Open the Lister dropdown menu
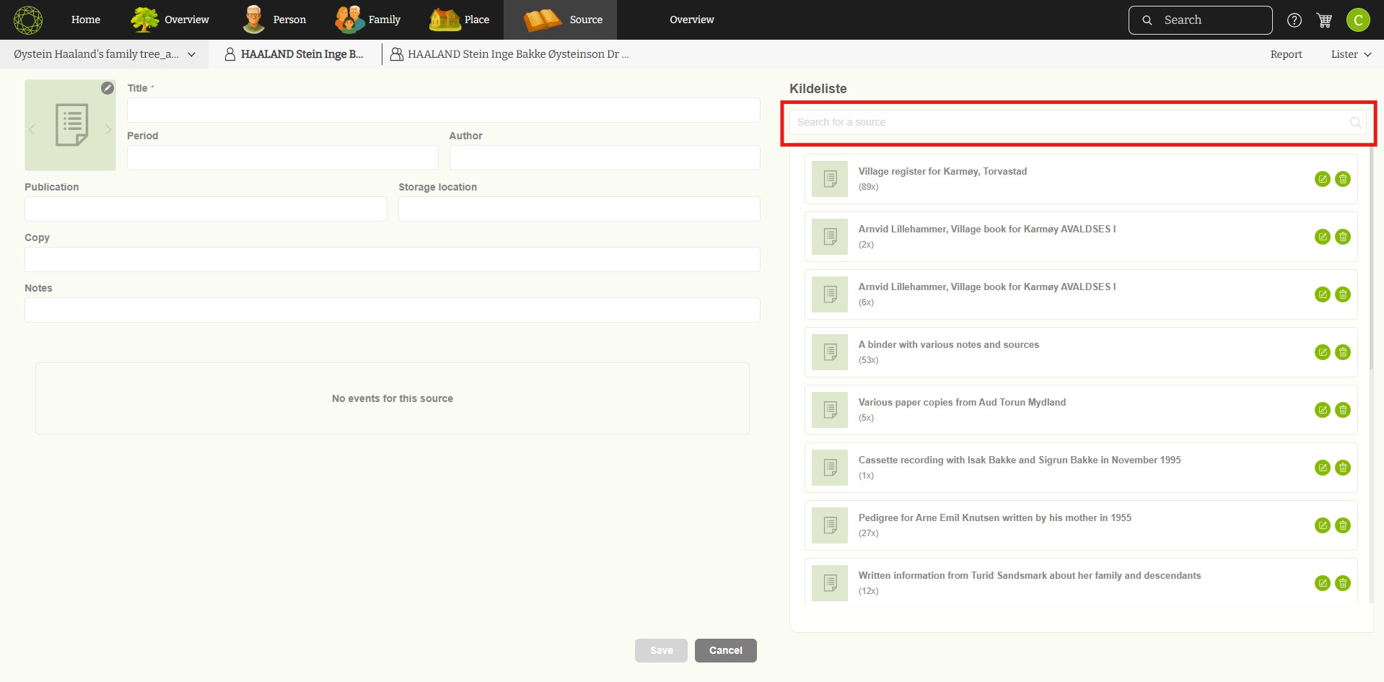 pyautogui.click(x=1351, y=55)
